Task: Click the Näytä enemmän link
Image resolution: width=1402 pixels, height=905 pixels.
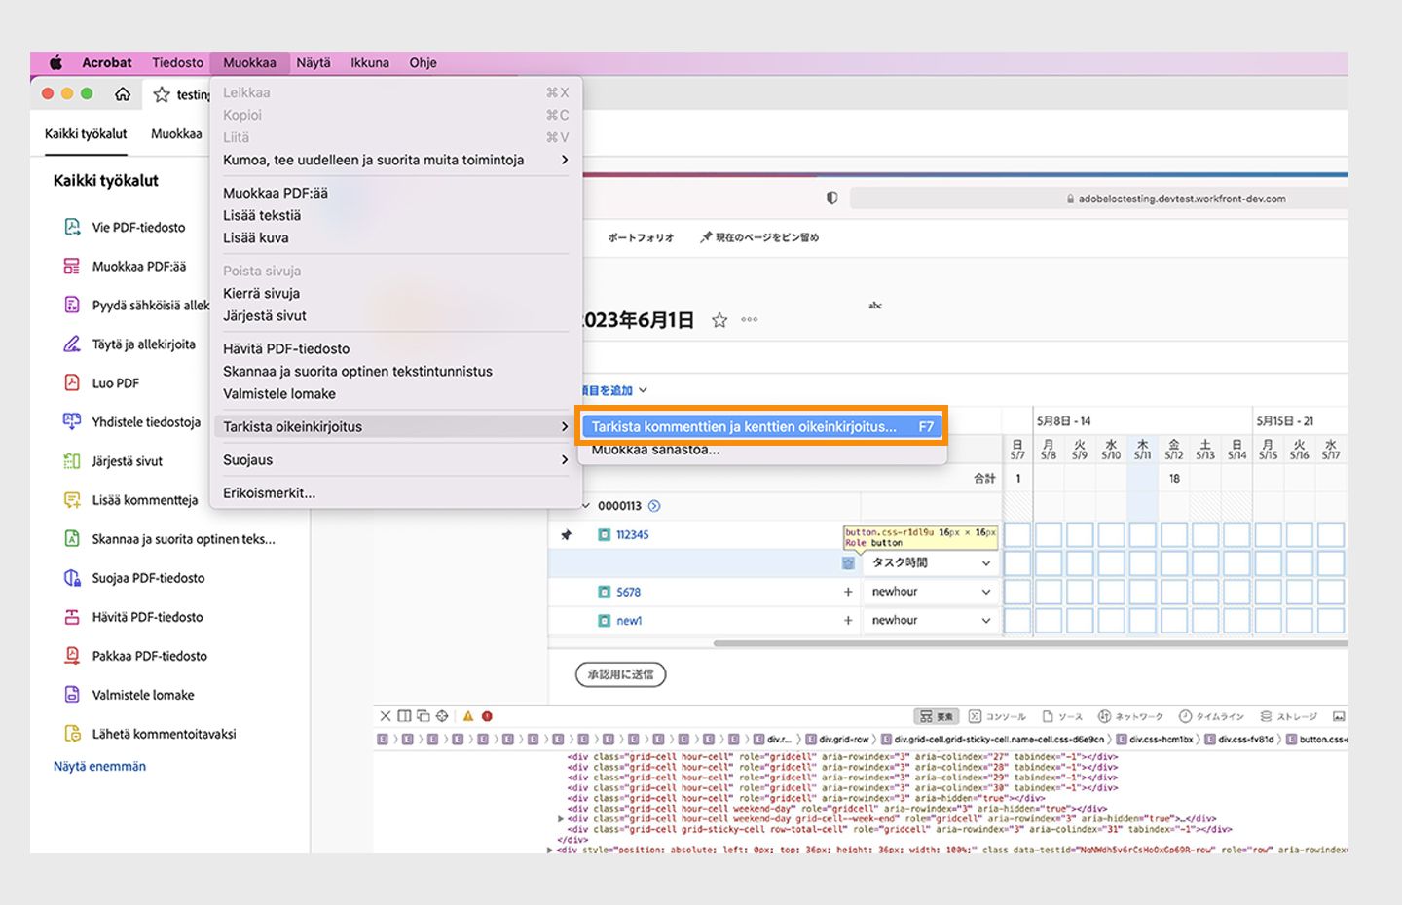Action: pos(99,766)
